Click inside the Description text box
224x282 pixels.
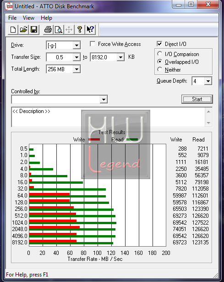coord(108,117)
